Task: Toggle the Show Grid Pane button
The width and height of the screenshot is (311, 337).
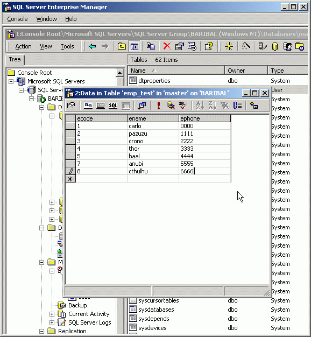Action: pos(101,106)
